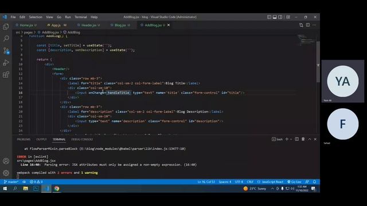Viewport: 367px width, 206px height.
Task: Close the AddBlog.jsx tab
Action: pos(169,25)
